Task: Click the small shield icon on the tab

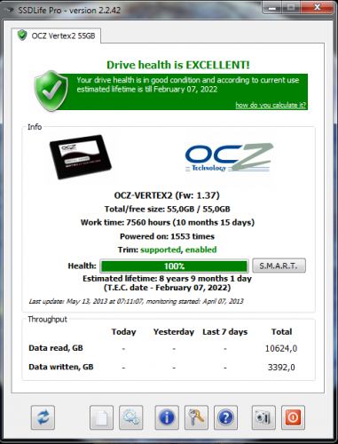Action: 22,36
